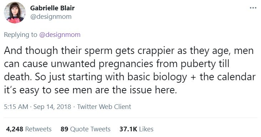Viewport: 261px width, 137px height.
Task: Click the 'unwanted pregnancies from puberty' line
Action: tap(116, 64)
